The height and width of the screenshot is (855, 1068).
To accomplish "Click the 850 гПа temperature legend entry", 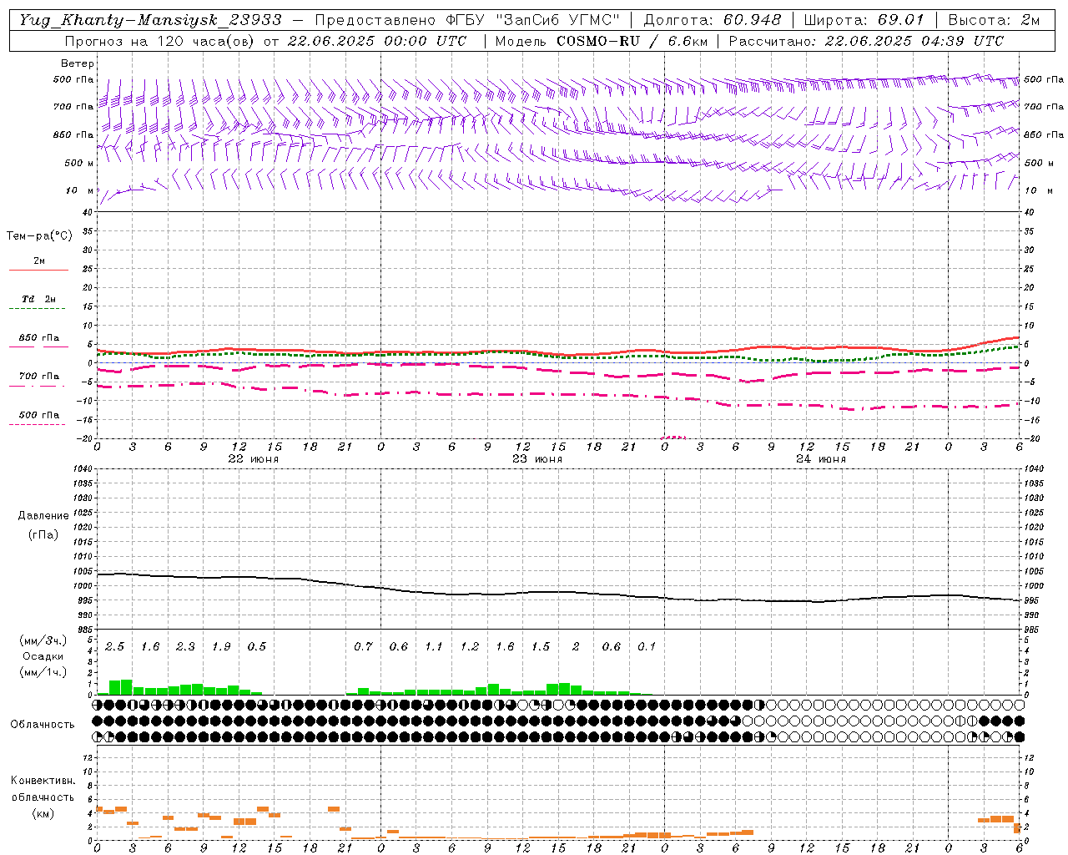I will click(x=38, y=338).
